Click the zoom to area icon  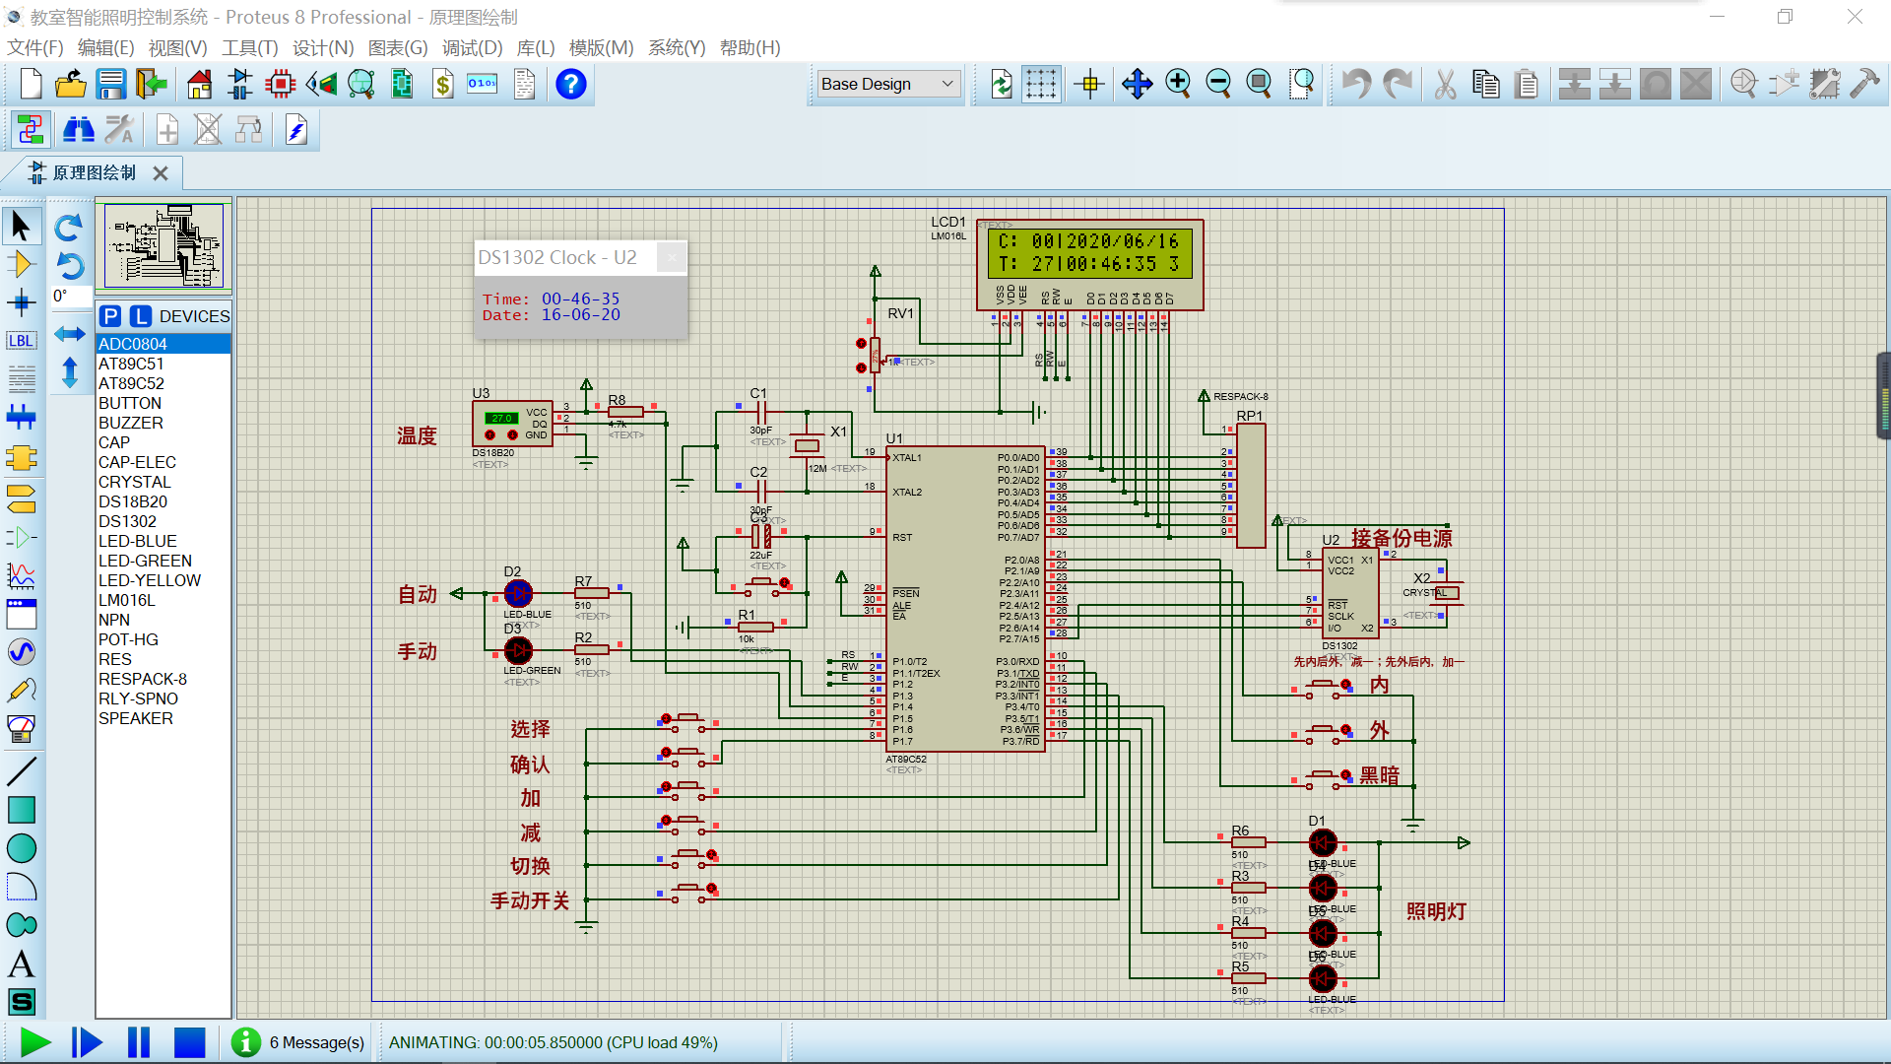click(x=1302, y=85)
